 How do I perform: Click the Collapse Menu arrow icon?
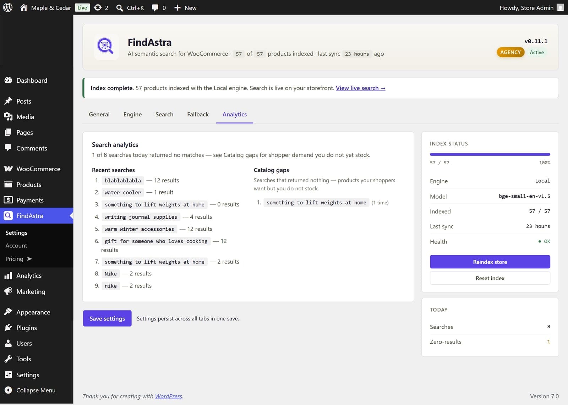(8, 390)
